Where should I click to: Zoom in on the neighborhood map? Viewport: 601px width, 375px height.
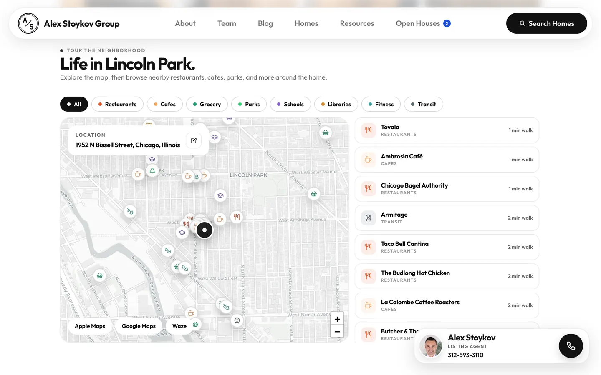pyautogui.click(x=337, y=319)
